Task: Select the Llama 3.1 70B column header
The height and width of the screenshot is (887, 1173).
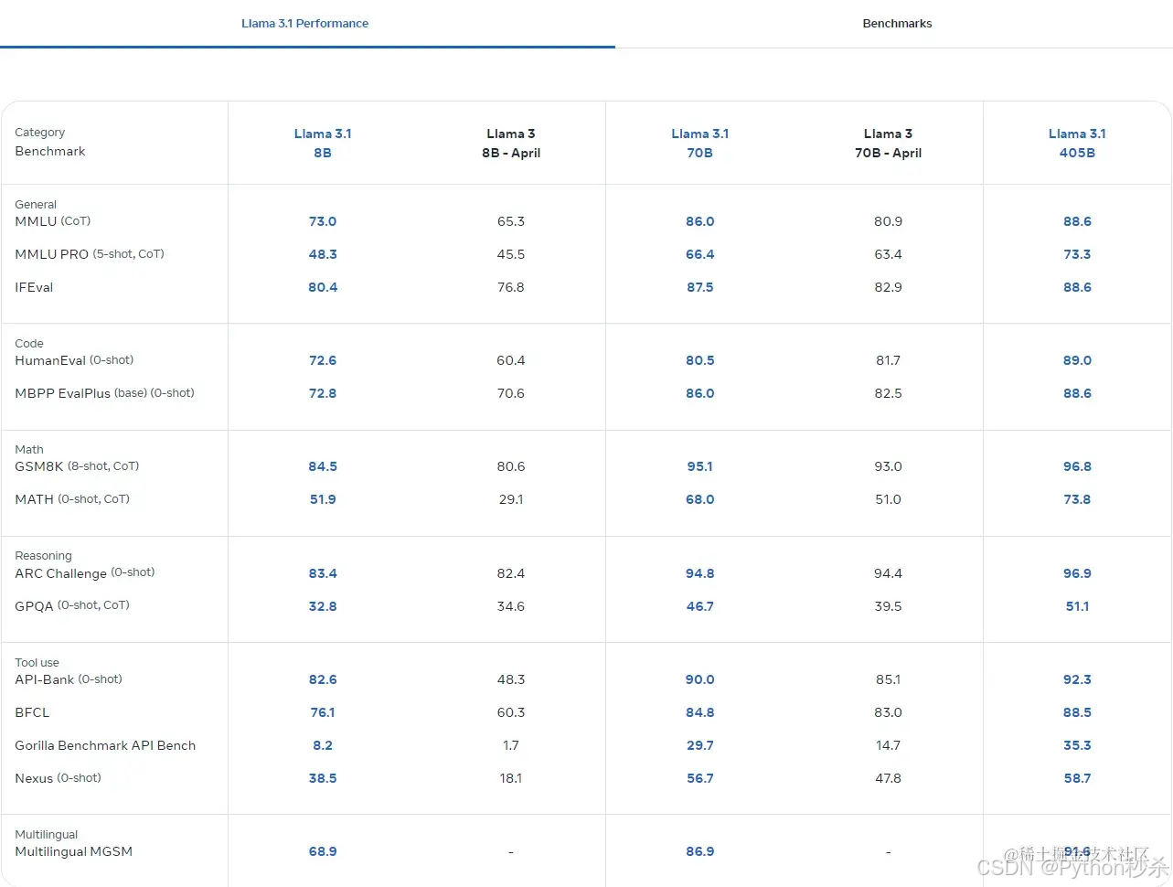Action: pyautogui.click(x=700, y=144)
